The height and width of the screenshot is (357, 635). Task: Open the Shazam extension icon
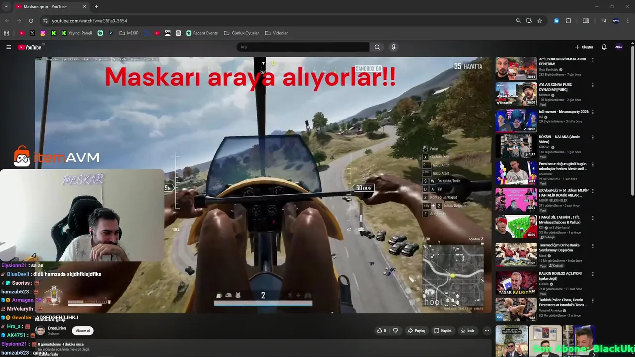pyautogui.click(x=556, y=21)
